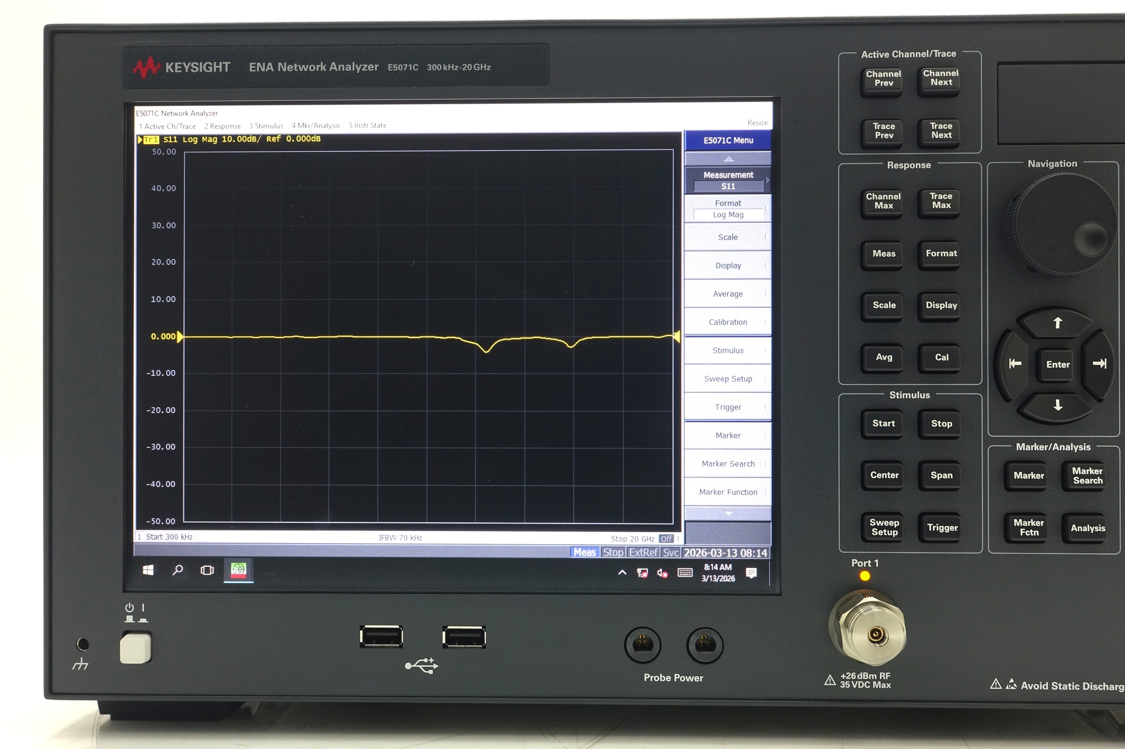Screen dimensions: 1125x749
Task: Push the standby power button
Action: click(135, 648)
